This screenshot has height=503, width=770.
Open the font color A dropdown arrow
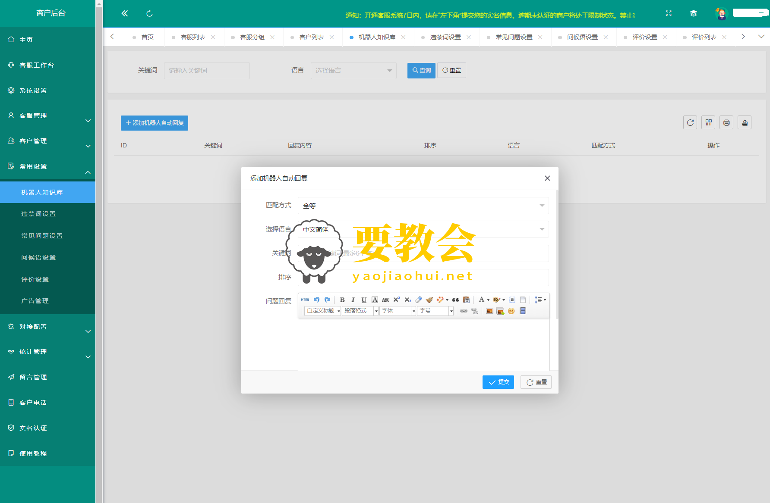point(489,300)
